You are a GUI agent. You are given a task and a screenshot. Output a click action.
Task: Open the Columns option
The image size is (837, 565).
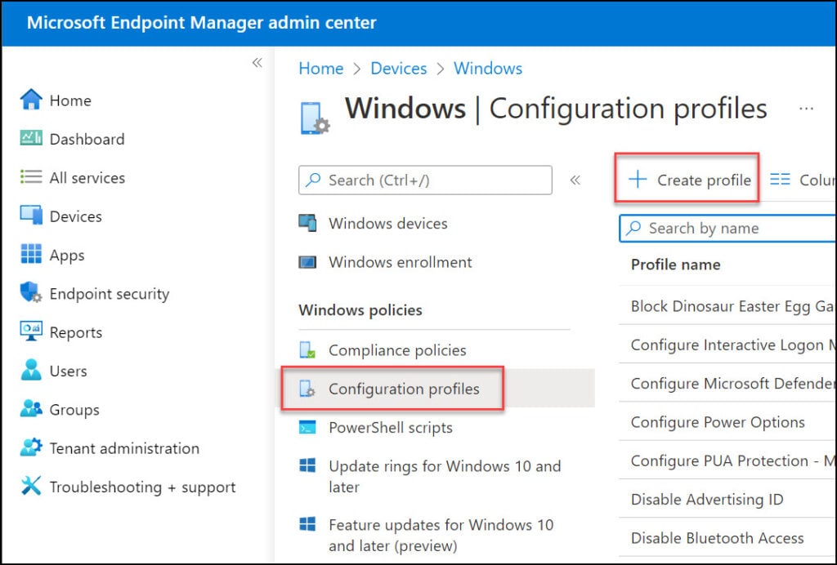(803, 180)
